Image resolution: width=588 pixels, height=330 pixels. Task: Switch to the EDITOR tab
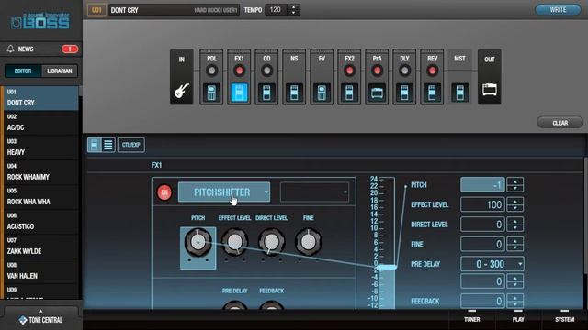point(23,71)
